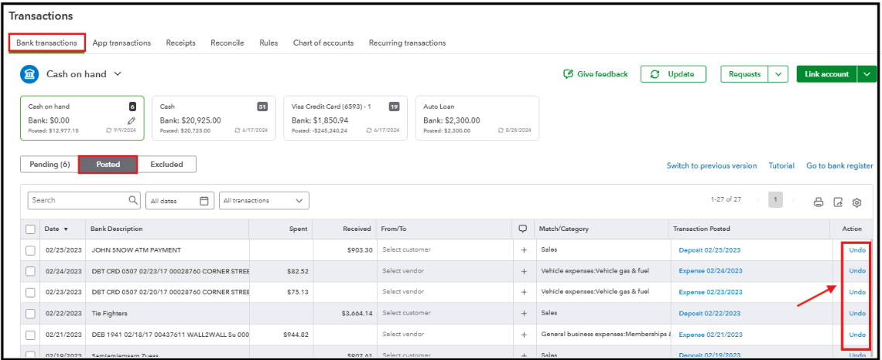Open the Chart of accounts tab
Viewport: 882px width, 360px height.
tap(323, 42)
